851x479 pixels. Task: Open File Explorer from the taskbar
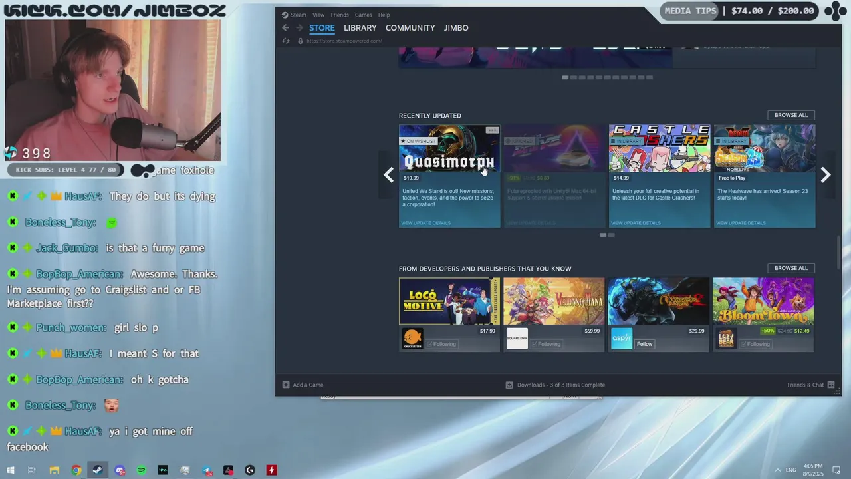coord(55,470)
